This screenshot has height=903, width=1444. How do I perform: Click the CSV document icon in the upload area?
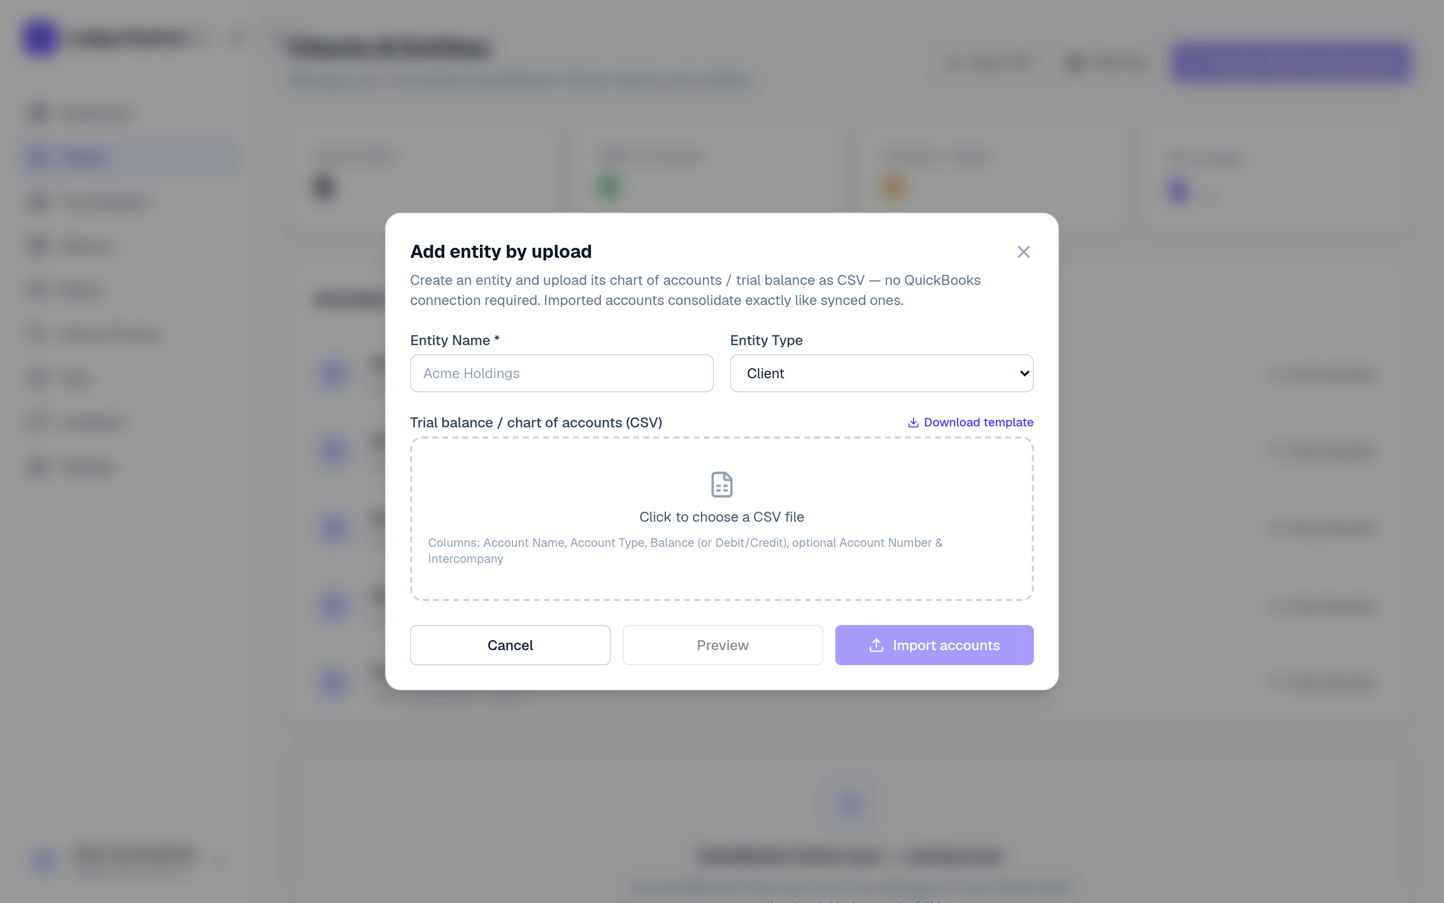(x=722, y=484)
